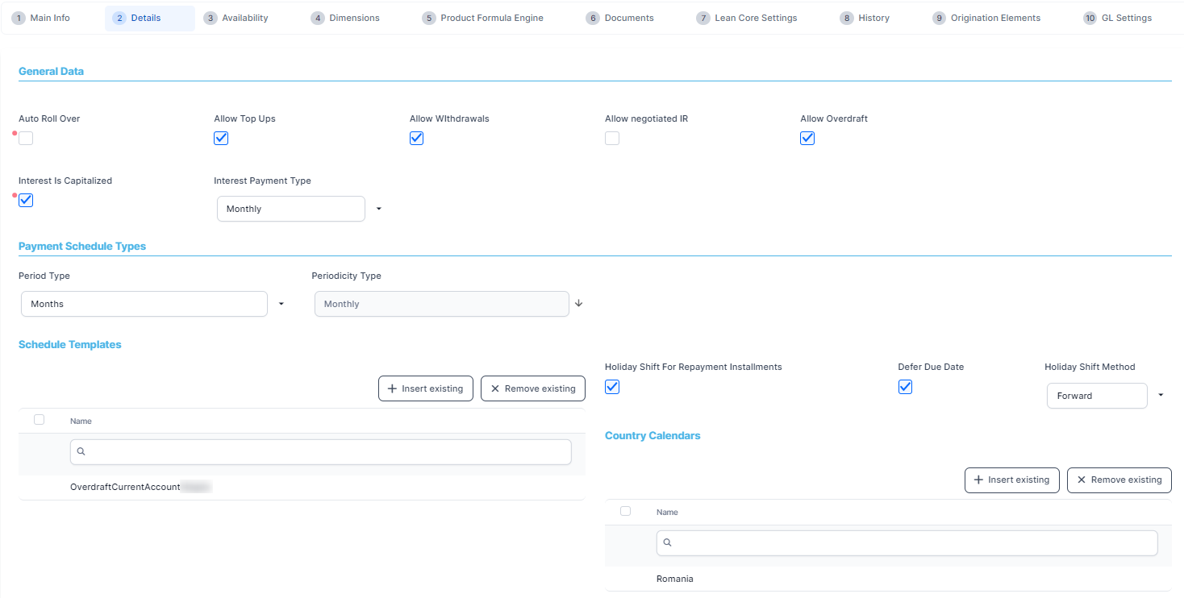This screenshot has height=598, width=1184.
Task: Click step 5 Product Formula Engine number badge
Action: [x=429, y=18]
